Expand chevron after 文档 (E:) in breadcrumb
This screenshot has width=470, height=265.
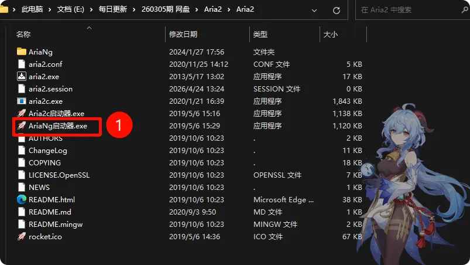(91, 9)
